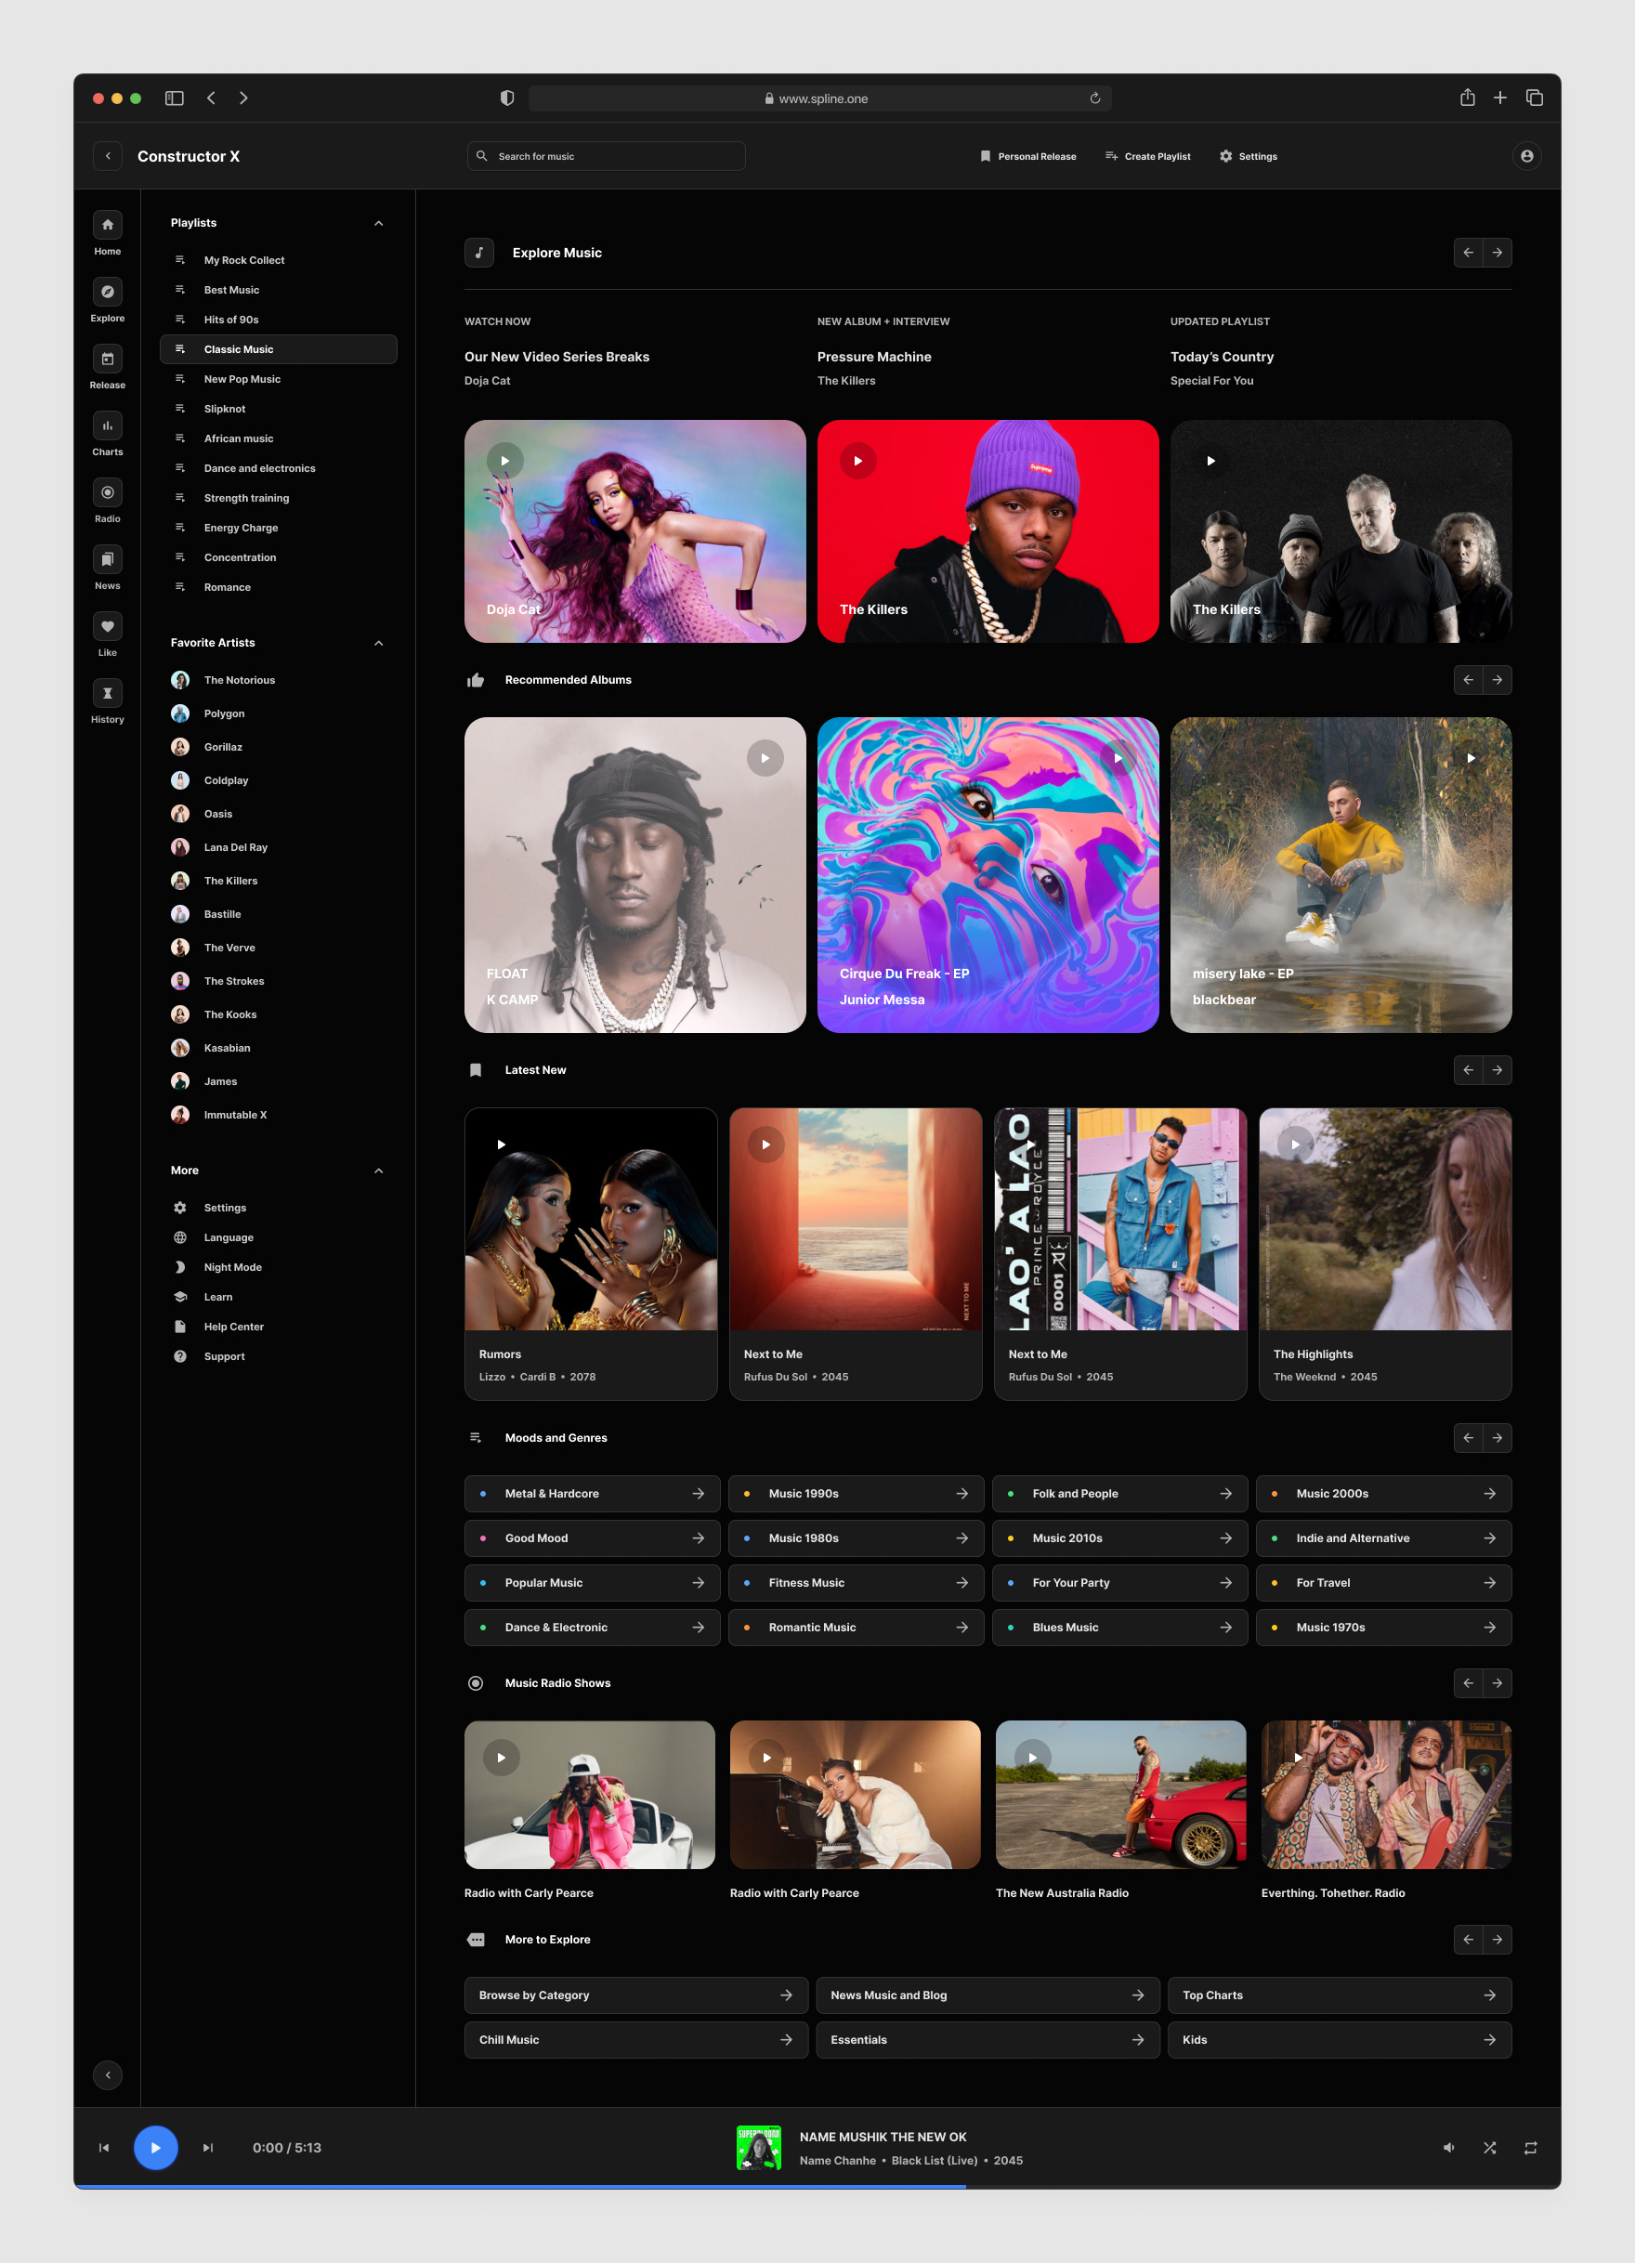Open the Music 1980s genre

click(x=856, y=1538)
